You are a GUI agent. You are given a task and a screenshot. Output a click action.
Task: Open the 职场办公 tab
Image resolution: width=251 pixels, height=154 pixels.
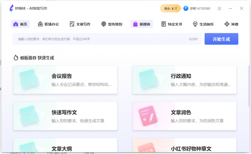pyautogui.click(x=49, y=24)
